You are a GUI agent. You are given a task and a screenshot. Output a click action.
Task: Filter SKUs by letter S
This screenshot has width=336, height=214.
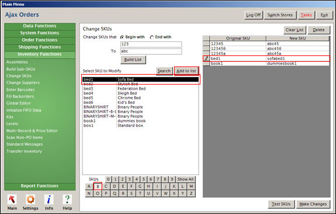(x=131, y=194)
